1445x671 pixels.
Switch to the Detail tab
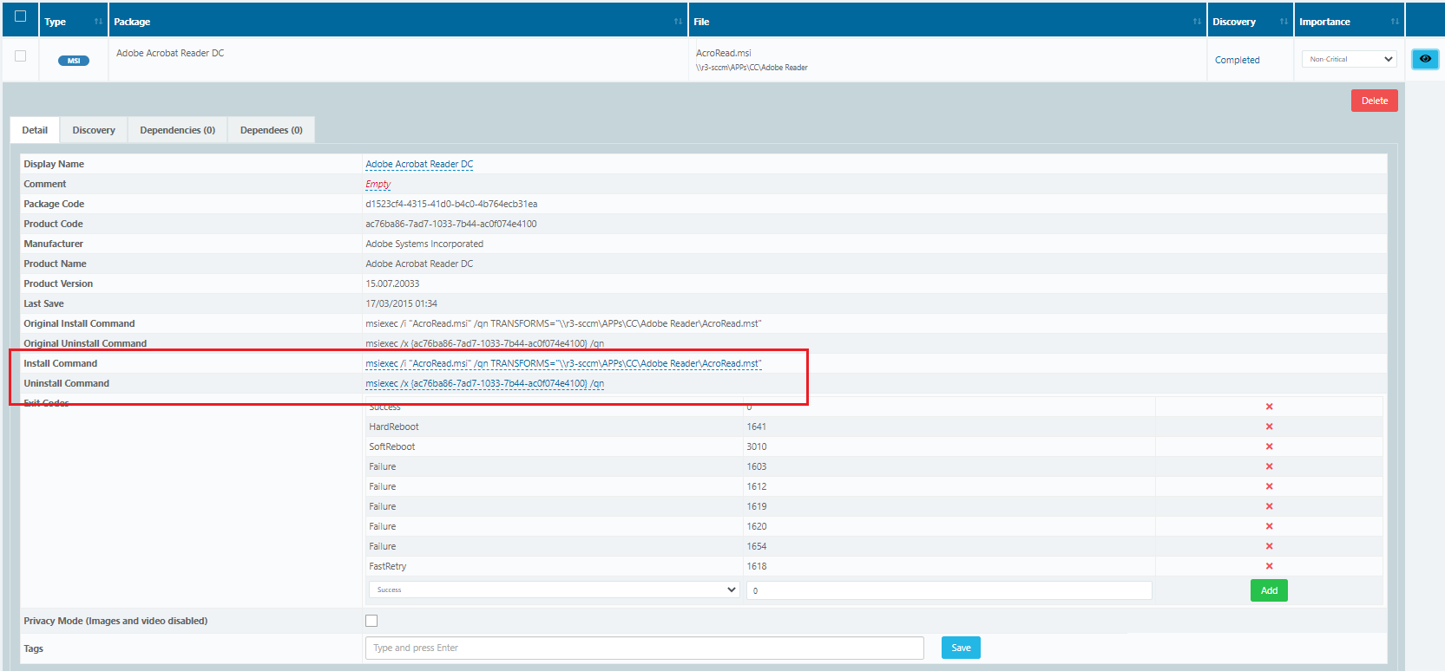click(x=35, y=130)
